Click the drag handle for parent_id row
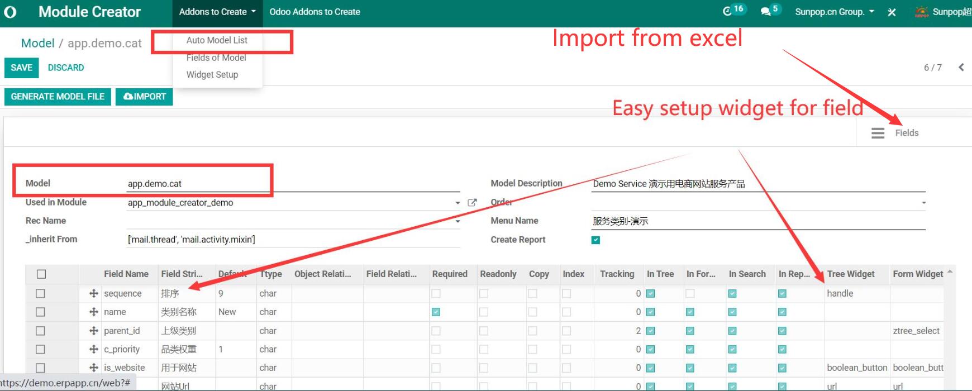This screenshot has height=391, width=972. pos(93,331)
